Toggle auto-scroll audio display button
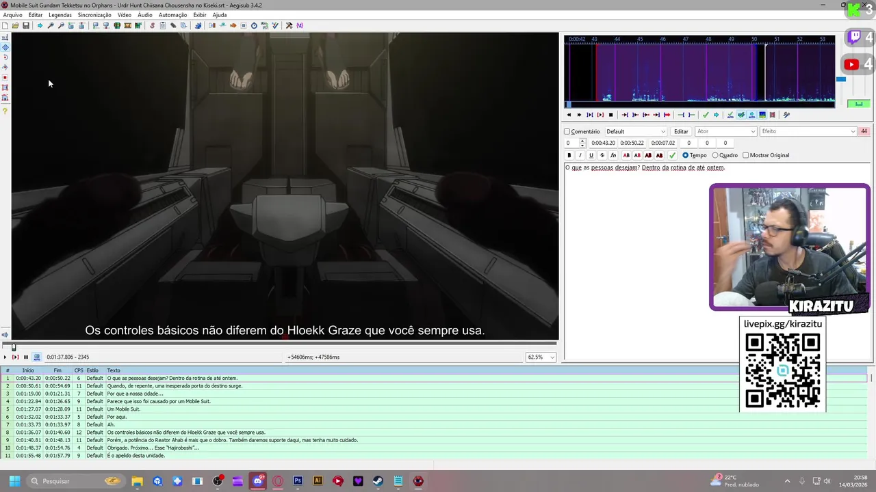 pyautogui.click(x=751, y=115)
